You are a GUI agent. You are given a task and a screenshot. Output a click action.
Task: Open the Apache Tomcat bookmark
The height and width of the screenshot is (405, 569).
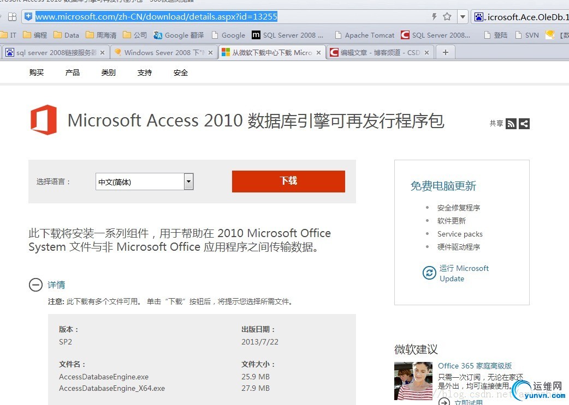364,35
